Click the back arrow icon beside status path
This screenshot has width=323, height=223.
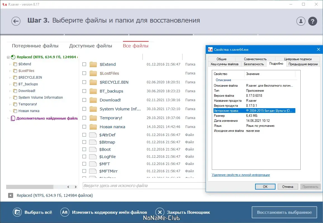pos(11,195)
